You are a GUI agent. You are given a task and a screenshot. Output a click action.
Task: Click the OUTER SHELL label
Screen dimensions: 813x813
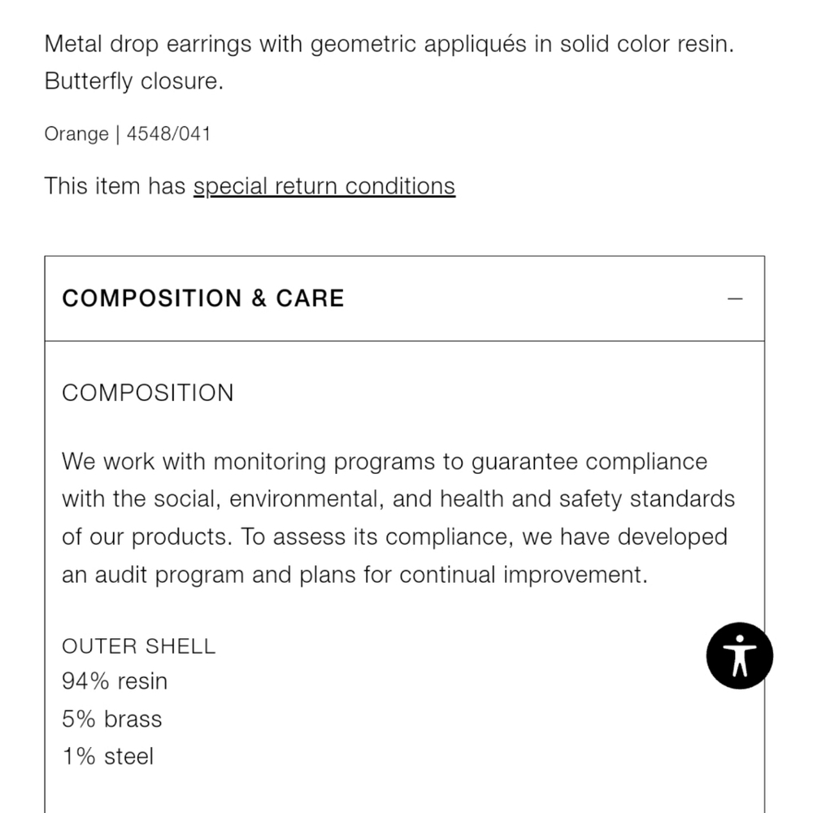138,646
